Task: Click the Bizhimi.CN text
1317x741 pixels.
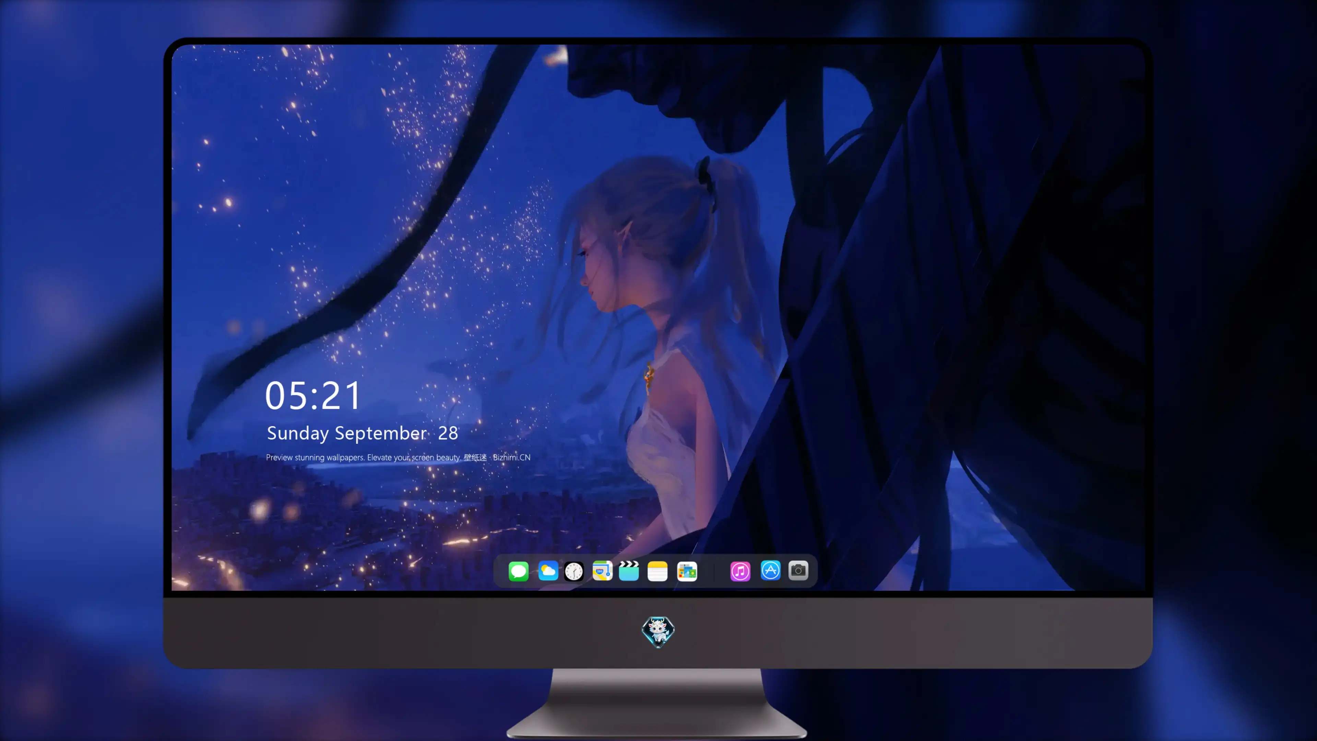Action: [x=512, y=458]
